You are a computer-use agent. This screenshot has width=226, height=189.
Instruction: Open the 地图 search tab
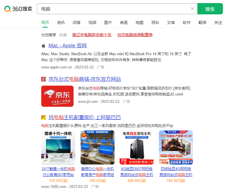[140, 22]
